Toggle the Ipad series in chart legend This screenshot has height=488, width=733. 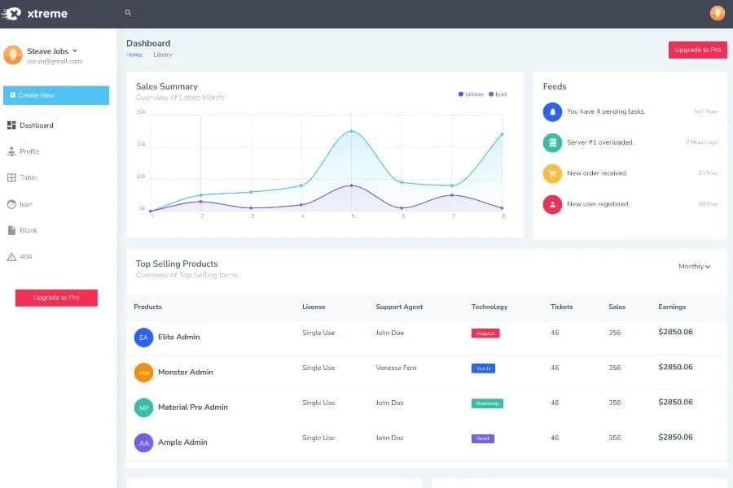point(498,94)
